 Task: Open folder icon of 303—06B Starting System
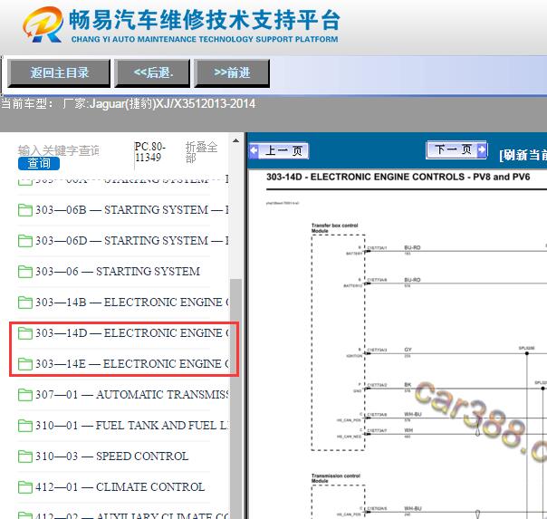coord(24,210)
